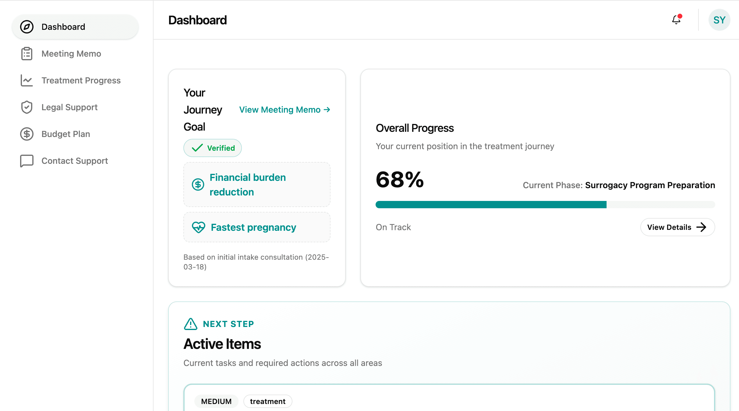The image size is (739, 411).
Task: Switch to Meeting Memo section
Action: [71, 54]
